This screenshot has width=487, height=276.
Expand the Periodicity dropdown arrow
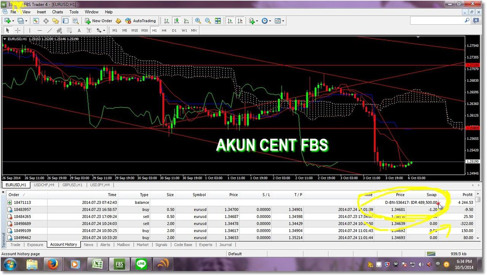271,21
